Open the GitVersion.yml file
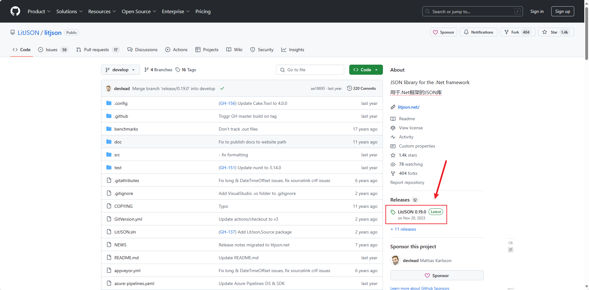The width and height of the screenshot is (589, 290). [x=128, y=219]
